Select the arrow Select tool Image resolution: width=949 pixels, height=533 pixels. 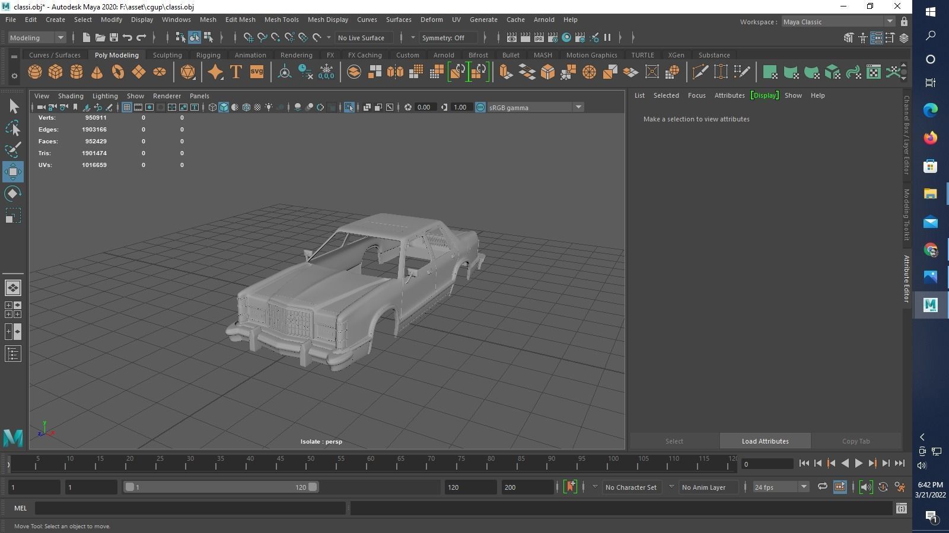pyautogui.click(x=13, y=107)
